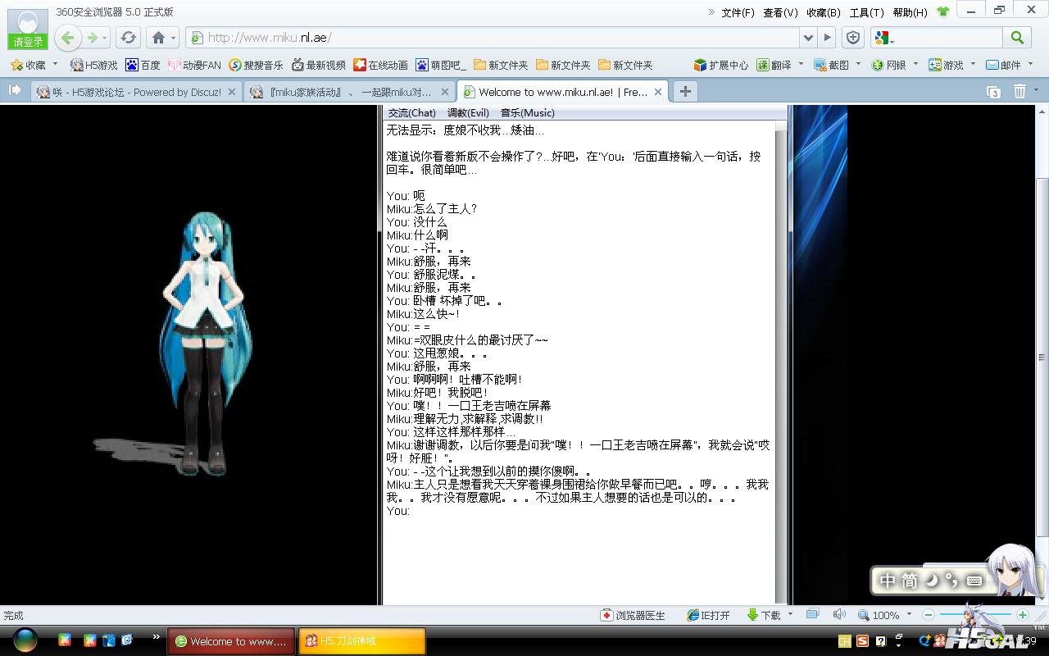1049x656 pixels.
Task: Open the 帮助(H) menu
Action: 910,12
